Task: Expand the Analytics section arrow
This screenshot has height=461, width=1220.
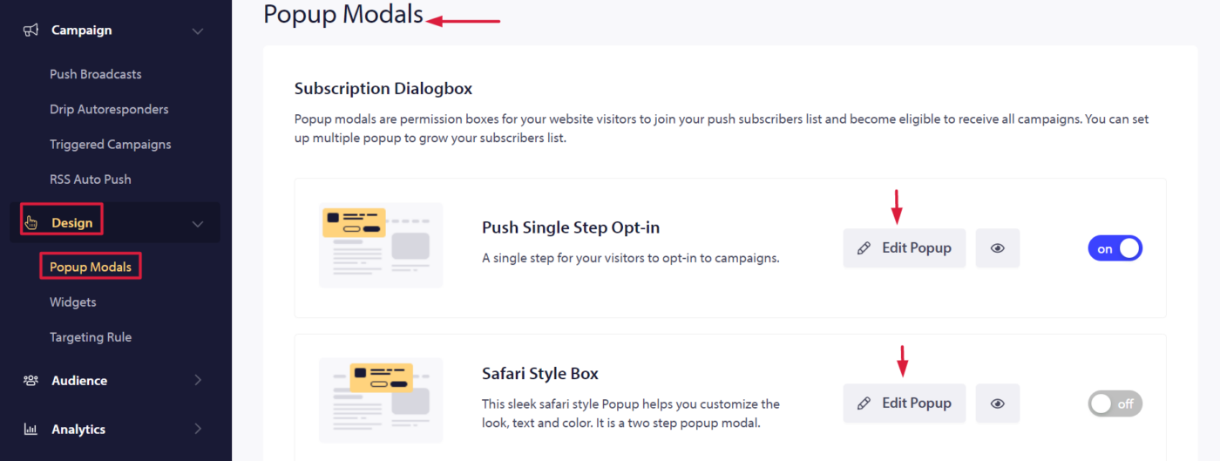Action: point(198,429)
